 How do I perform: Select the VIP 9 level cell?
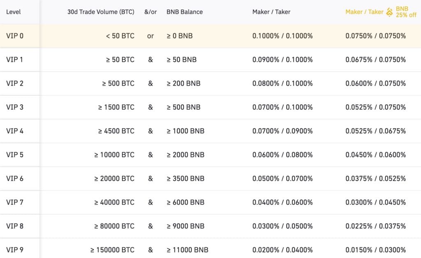coord(15,250)
